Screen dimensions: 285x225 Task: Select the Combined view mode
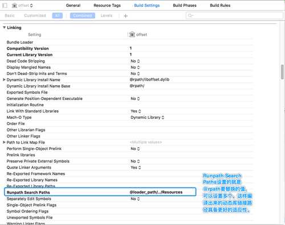(83, 15)
